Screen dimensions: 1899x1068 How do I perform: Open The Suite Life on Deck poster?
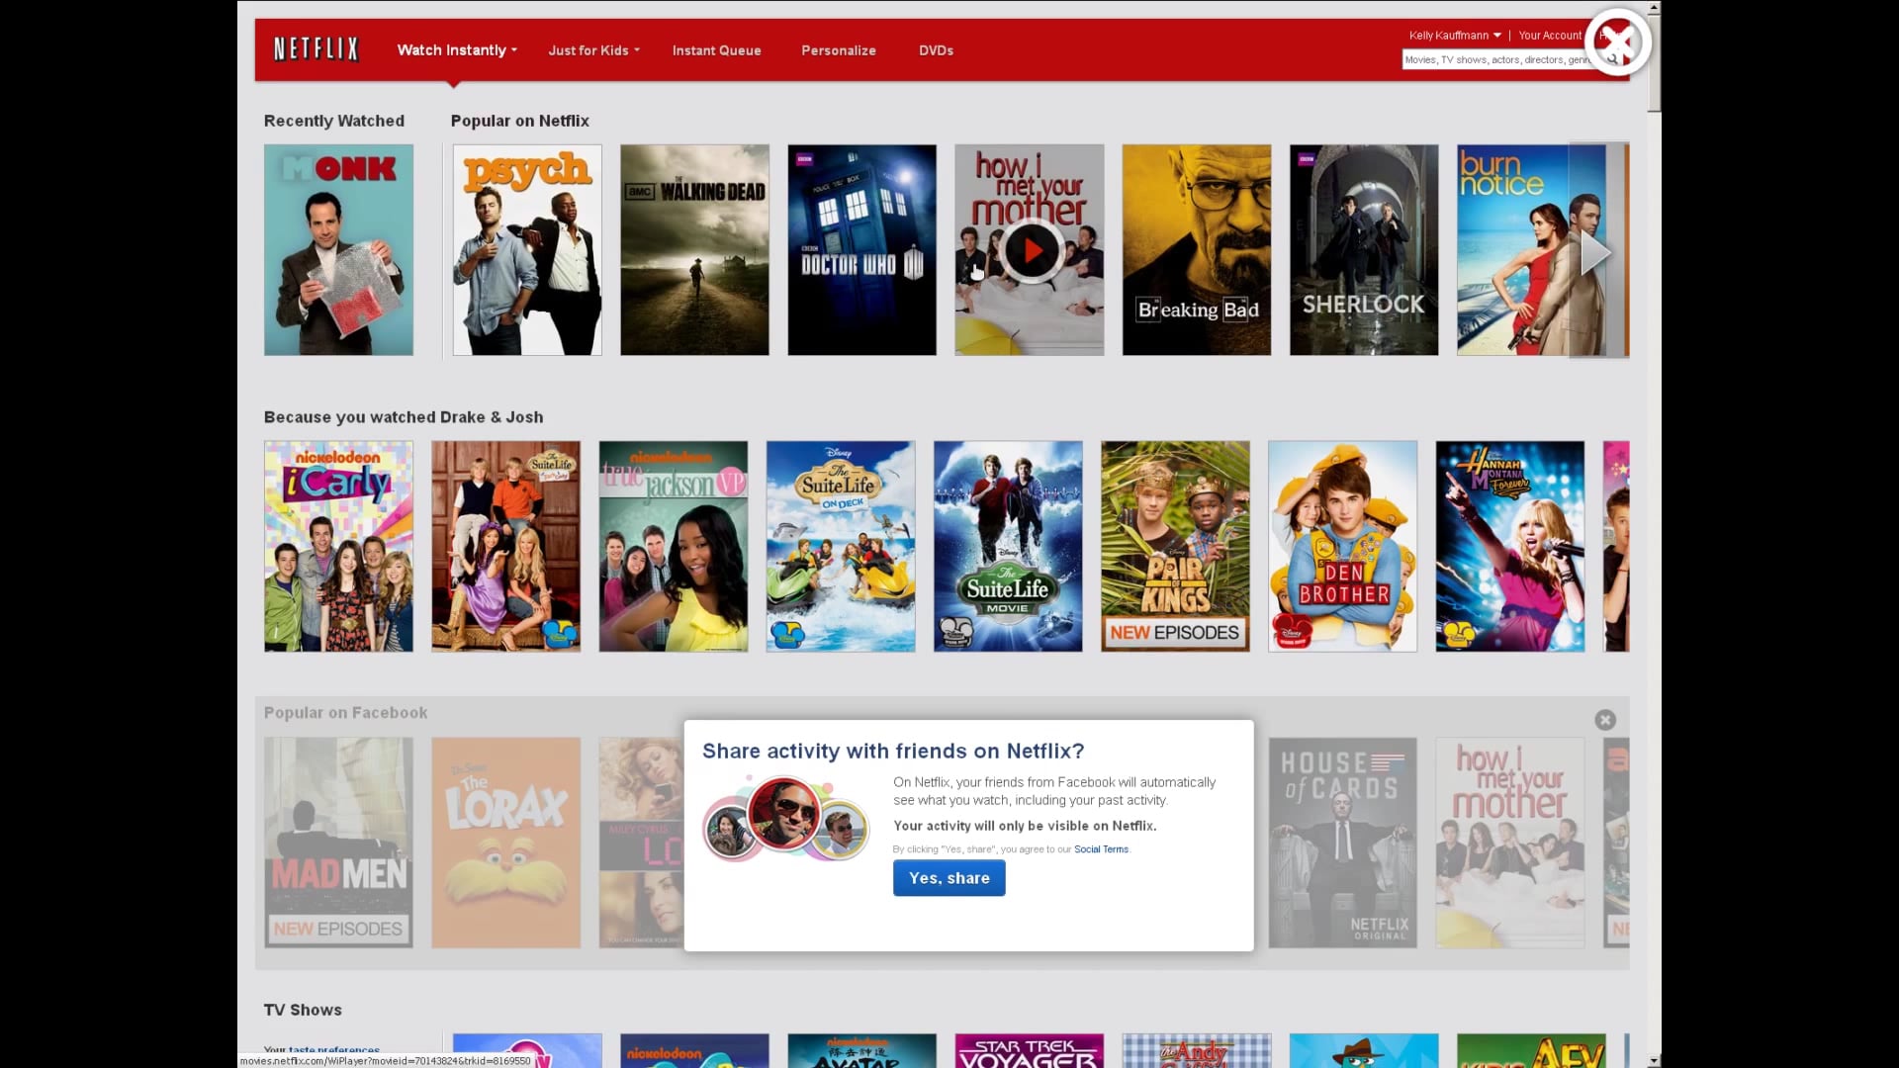point(841,547)
